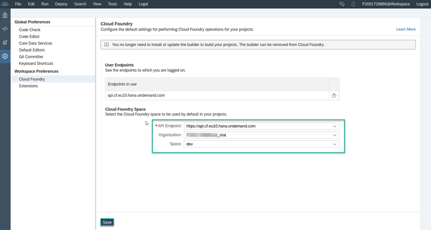Open the Learn More link
431x230 pixels.
coord(406,29)
